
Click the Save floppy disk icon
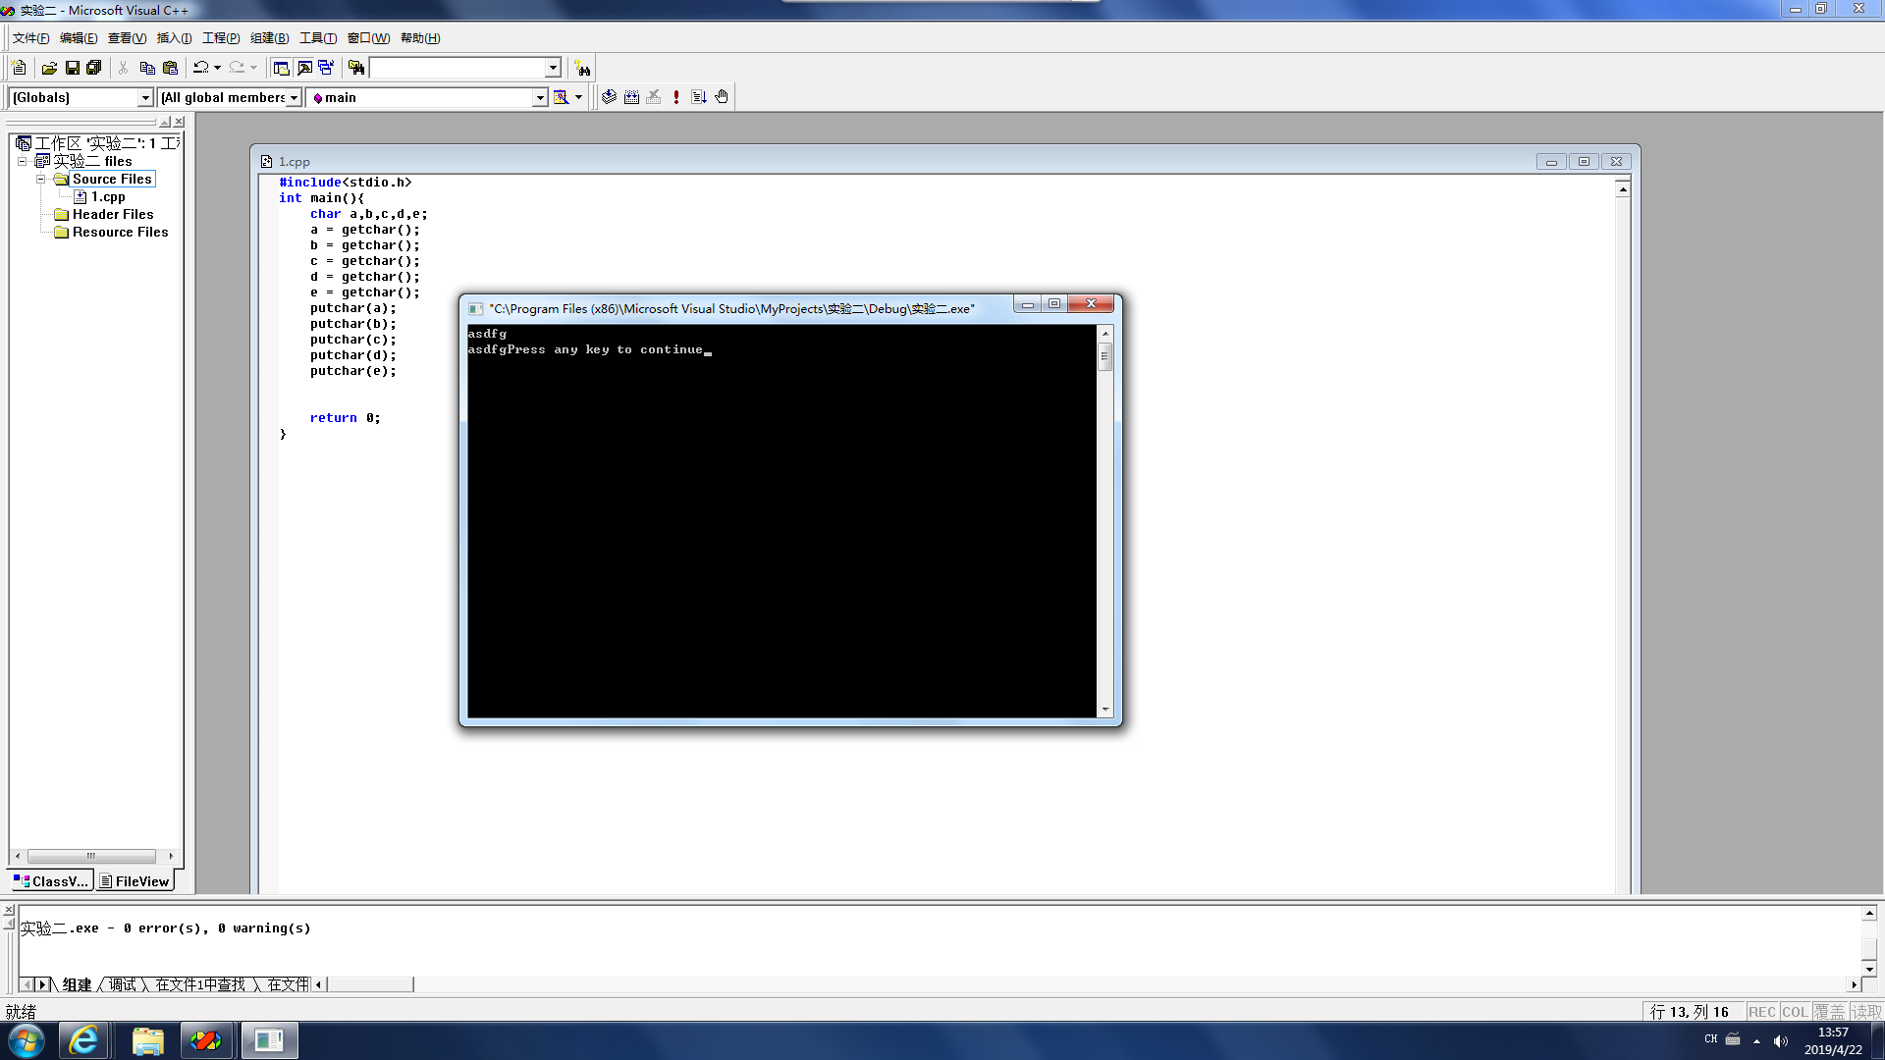click(x=72, y=68)
